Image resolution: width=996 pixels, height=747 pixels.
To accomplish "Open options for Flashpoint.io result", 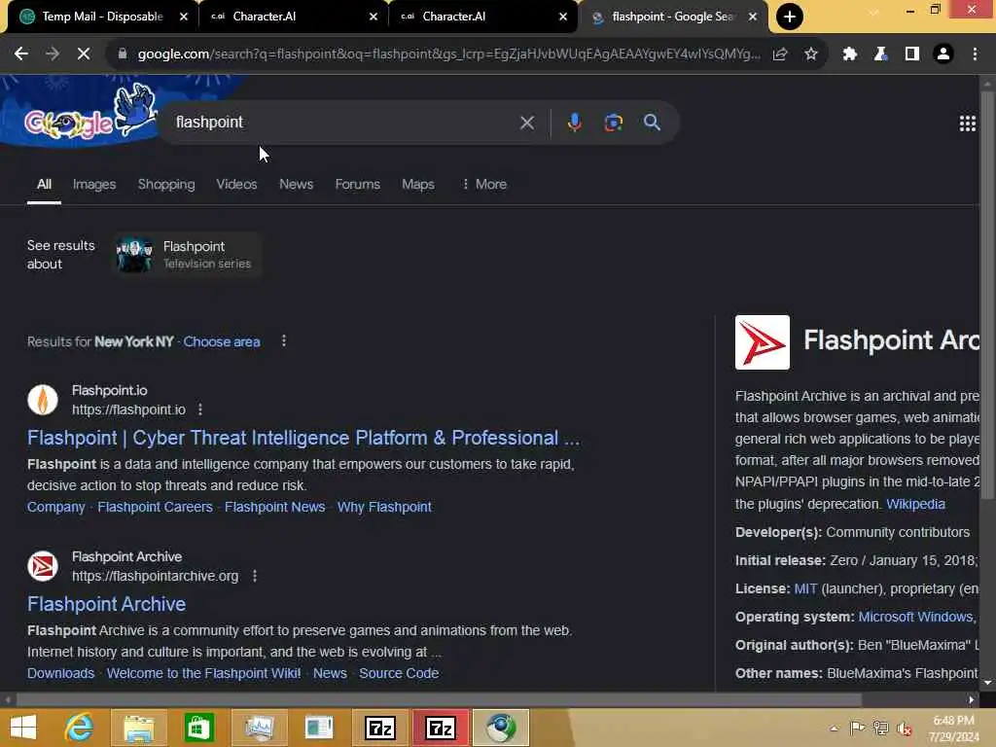I will [x=200, y=409].
